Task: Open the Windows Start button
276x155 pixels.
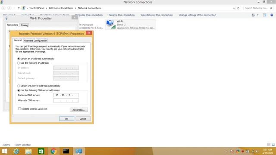Action: 4,151
